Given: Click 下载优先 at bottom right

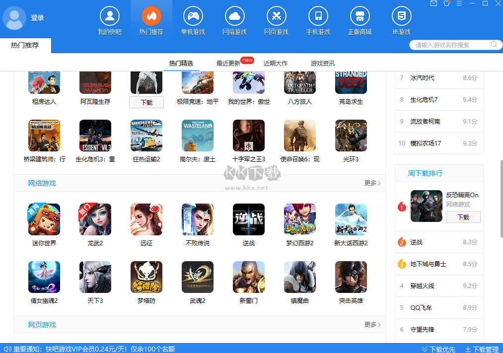Looking at the screenshot, I should [442, 349].
